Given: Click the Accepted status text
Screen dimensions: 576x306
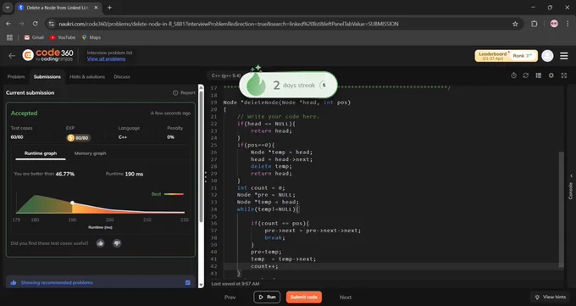Looking at the screenshot, I should (24, 114).
